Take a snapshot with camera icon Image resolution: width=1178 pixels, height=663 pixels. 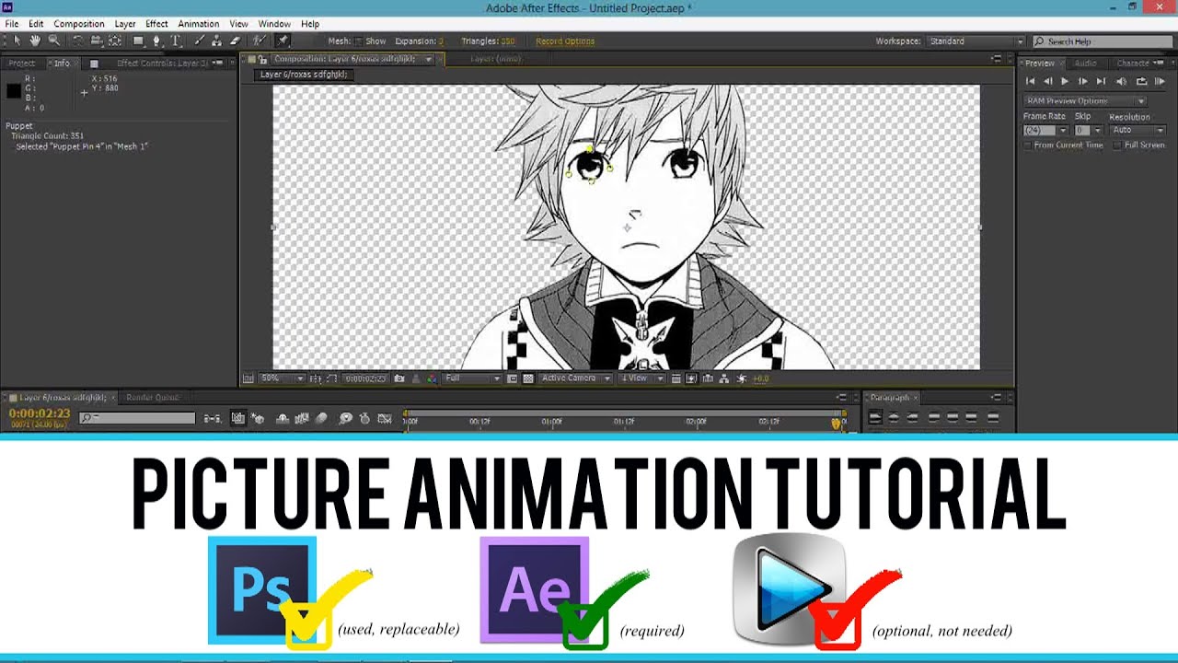coord(398,378)
